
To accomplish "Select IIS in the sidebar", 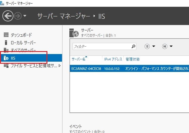I will [x=31, y=58].
